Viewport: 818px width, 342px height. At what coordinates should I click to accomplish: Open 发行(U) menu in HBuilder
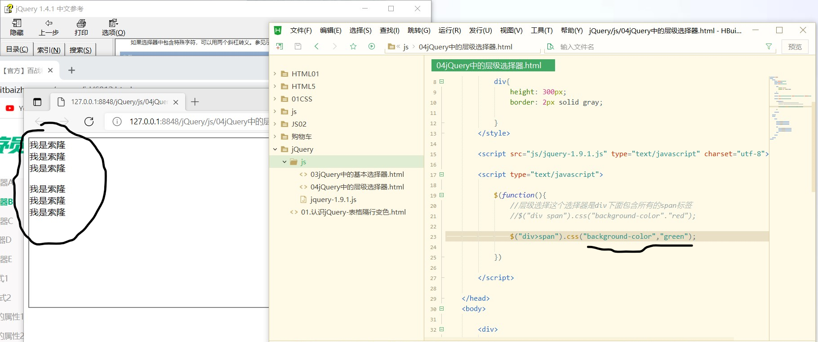point(480,31)
